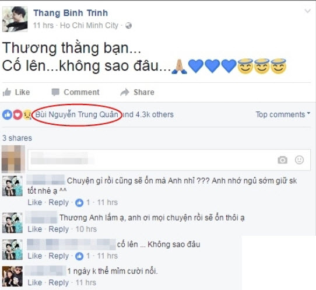
Task: Open the camera icon in comment box
Action: [x=283, y=160]
